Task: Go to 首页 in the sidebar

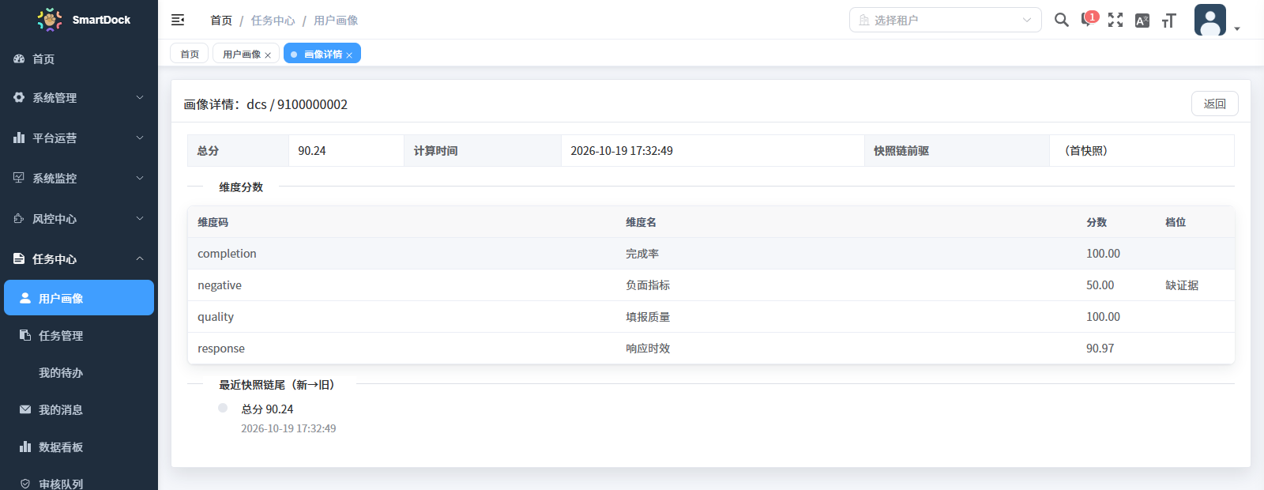Action: (79, 59)
